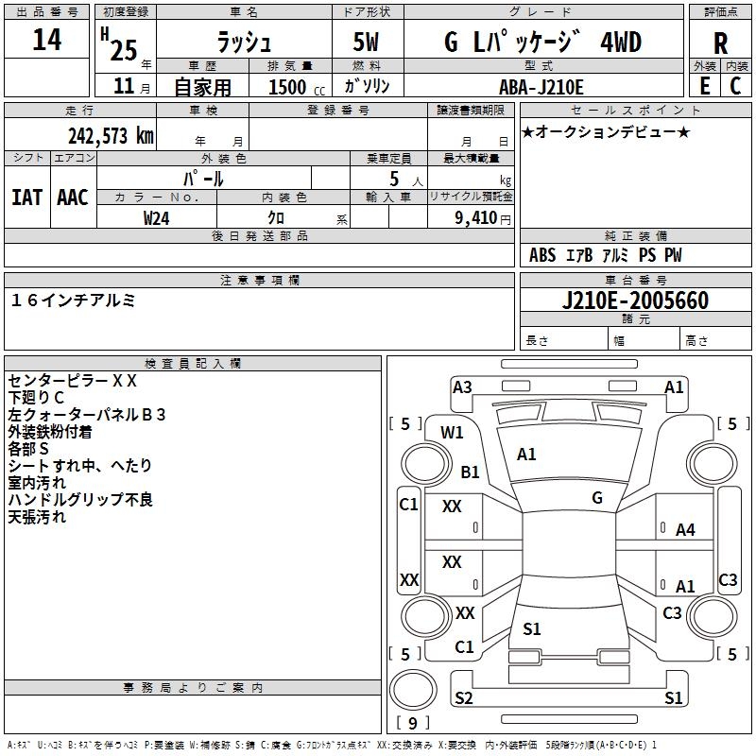
Task: Select interior grade C
Action: (x=735, y=86)
